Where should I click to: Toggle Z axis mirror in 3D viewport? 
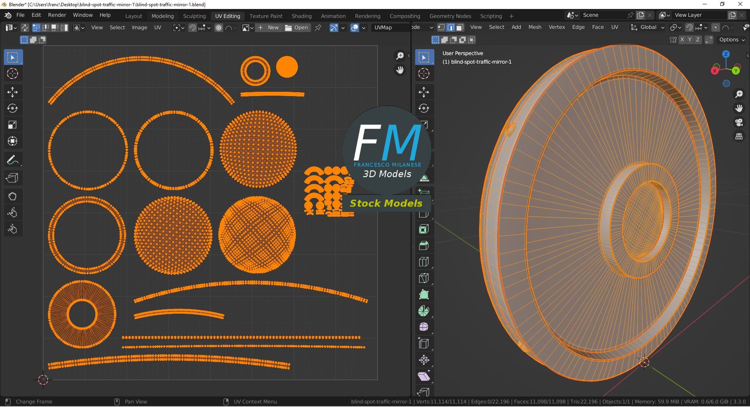click(698, 40)
